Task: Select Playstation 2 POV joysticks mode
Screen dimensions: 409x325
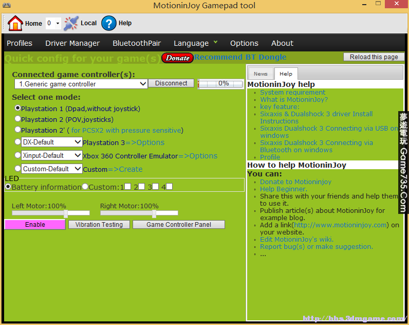Action: coord(18,119)
